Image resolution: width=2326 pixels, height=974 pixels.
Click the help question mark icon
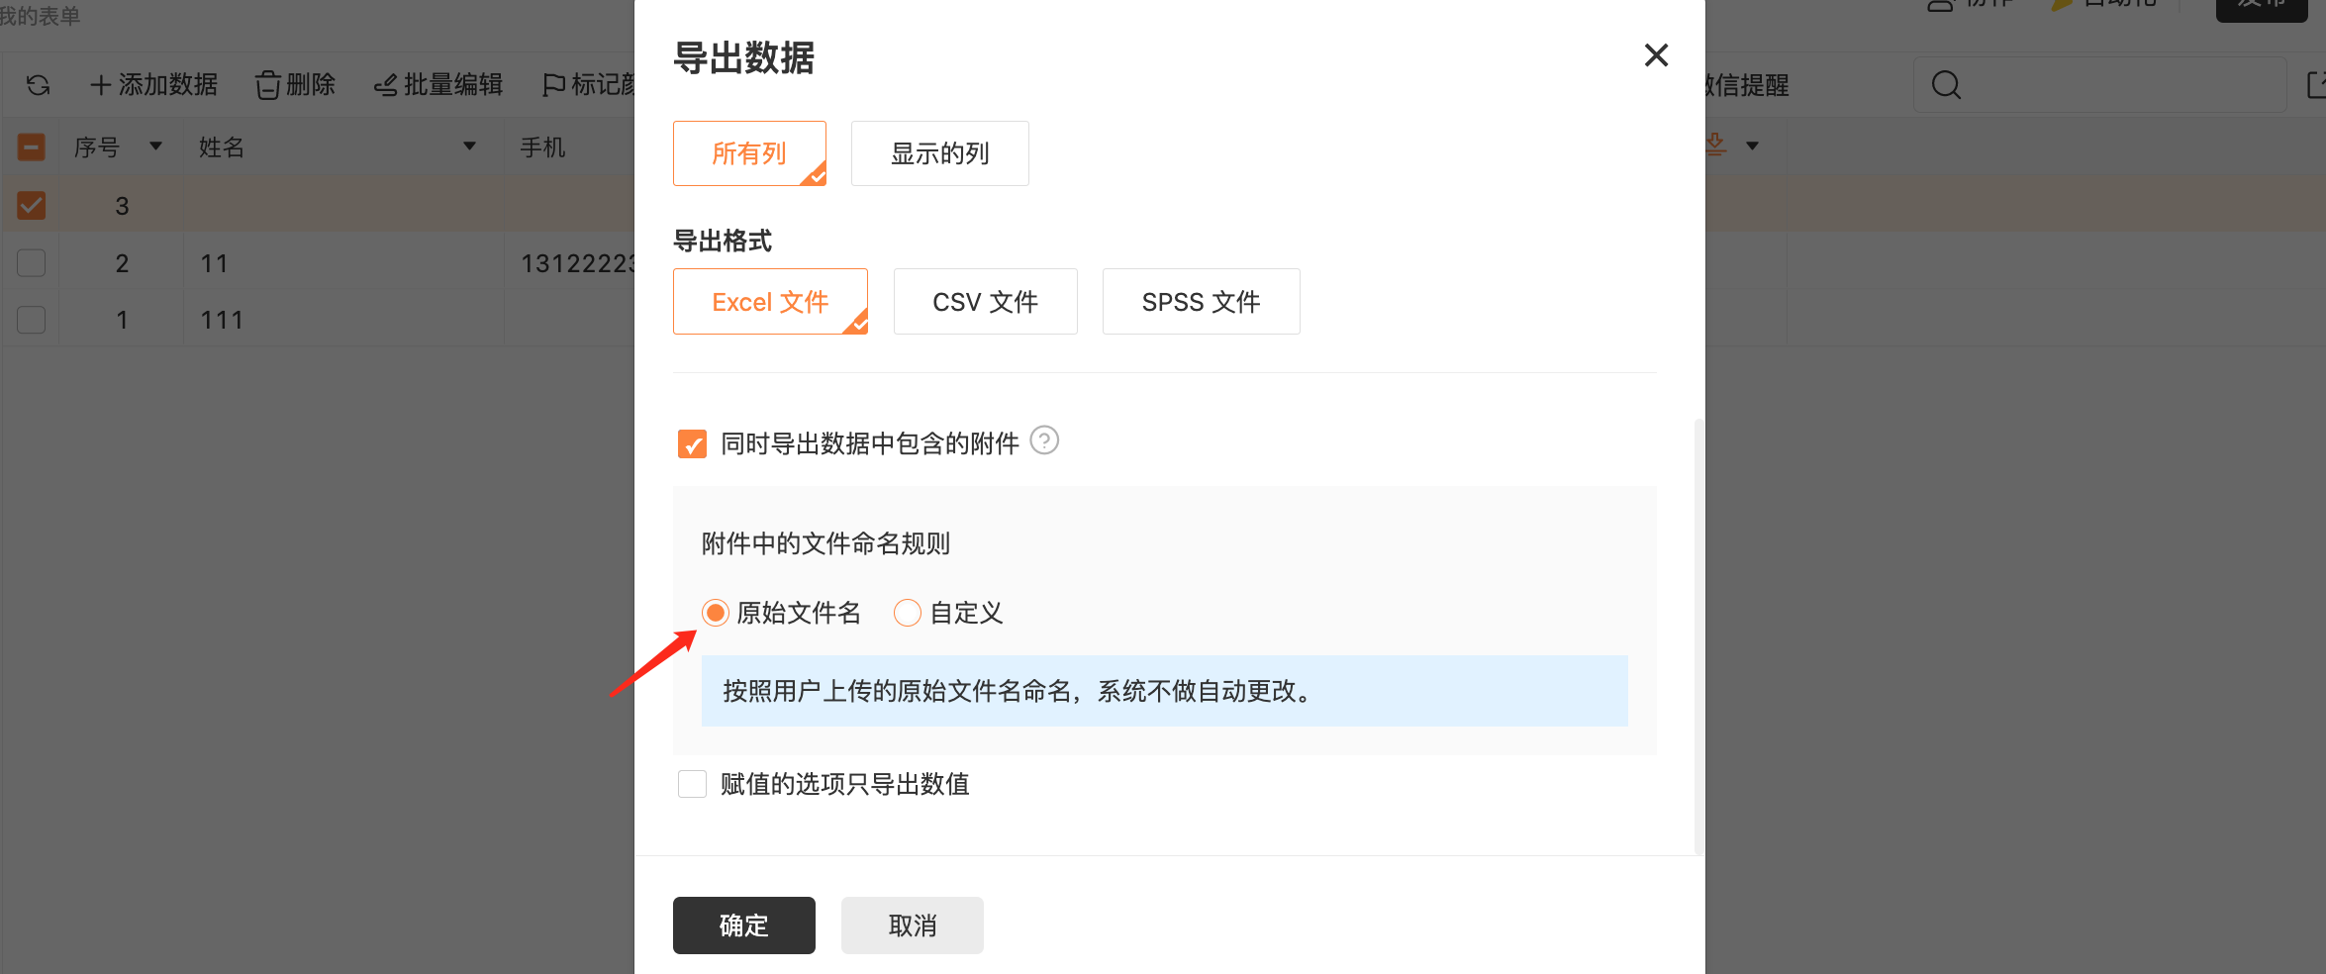point(1044,440)
